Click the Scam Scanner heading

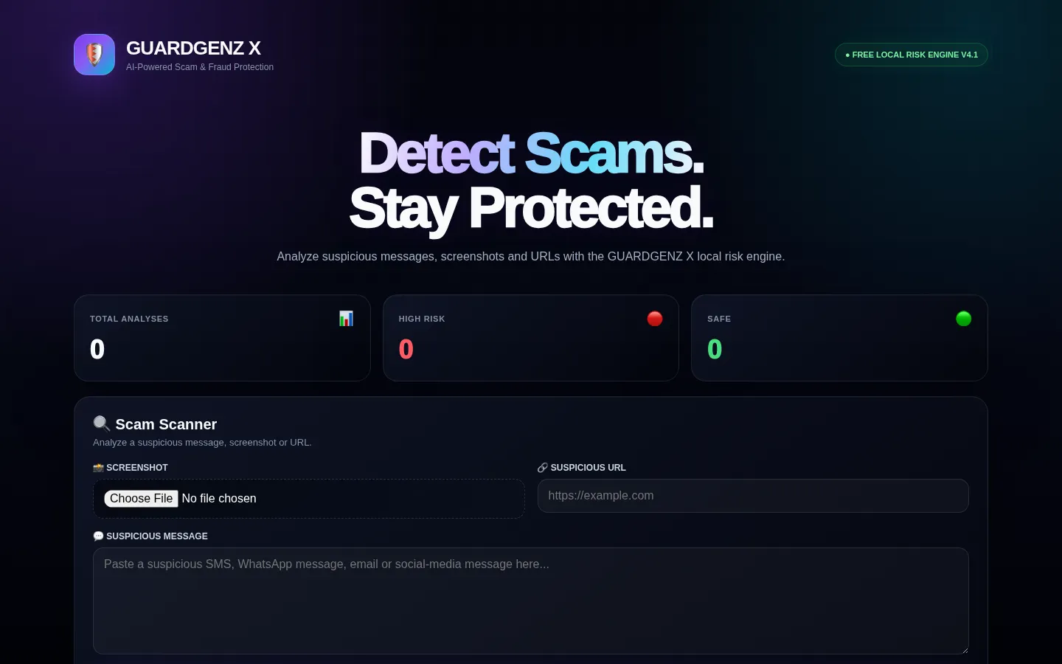click(x=166, y=424)
